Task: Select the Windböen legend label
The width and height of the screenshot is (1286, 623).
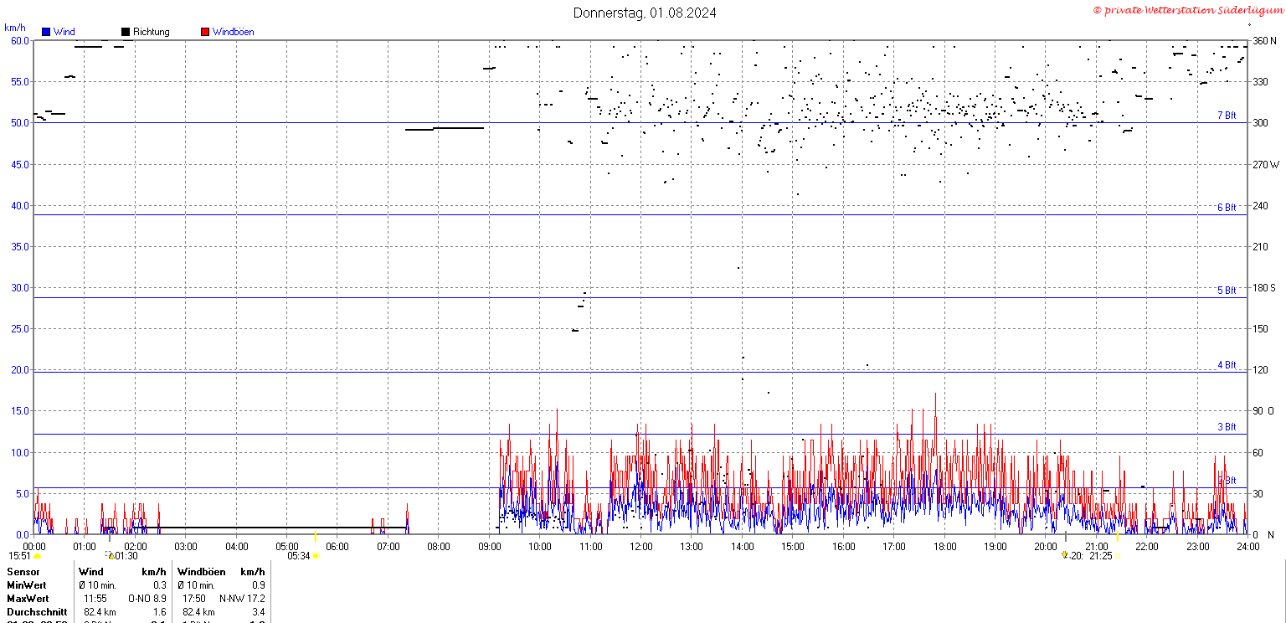Action: (233, 32)
